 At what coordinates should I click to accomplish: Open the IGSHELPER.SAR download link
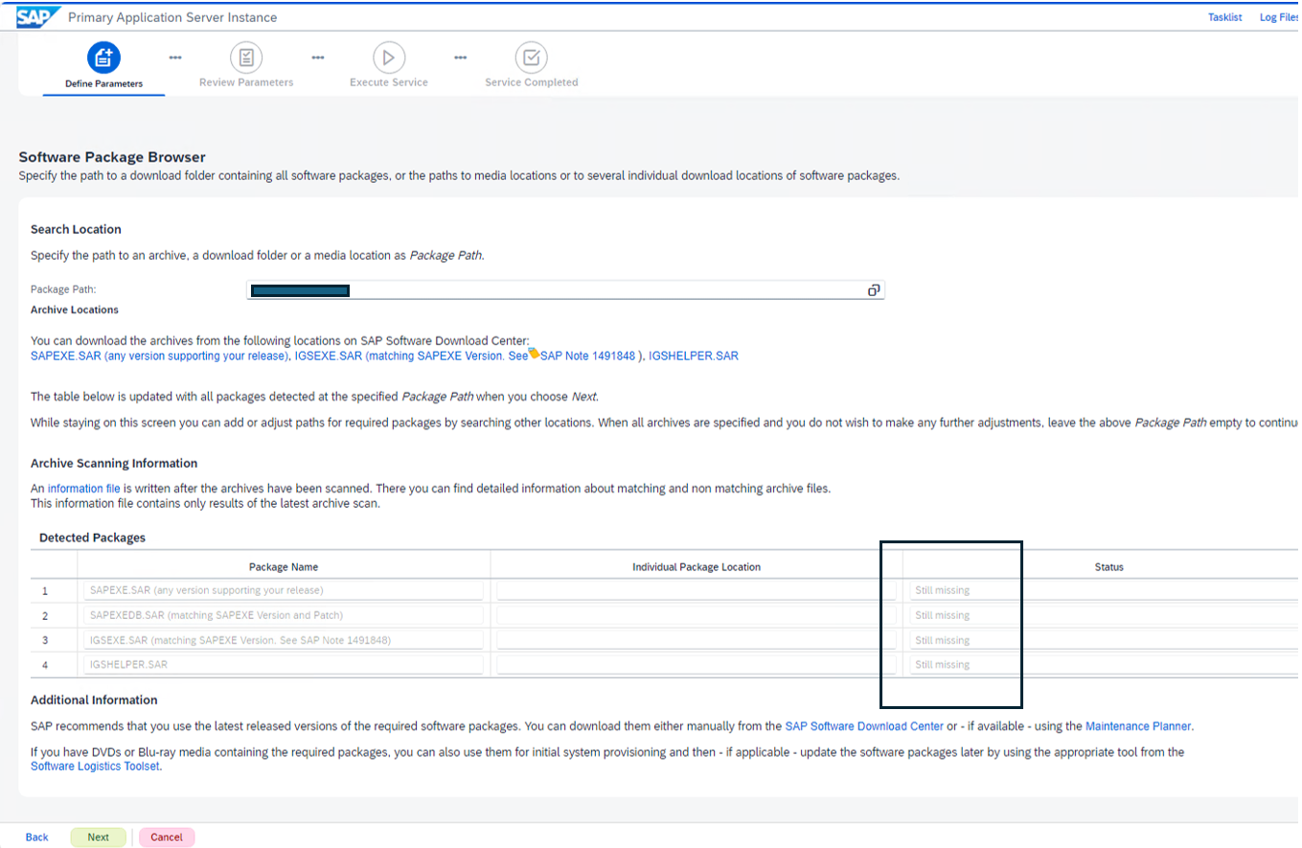point(694,355)
